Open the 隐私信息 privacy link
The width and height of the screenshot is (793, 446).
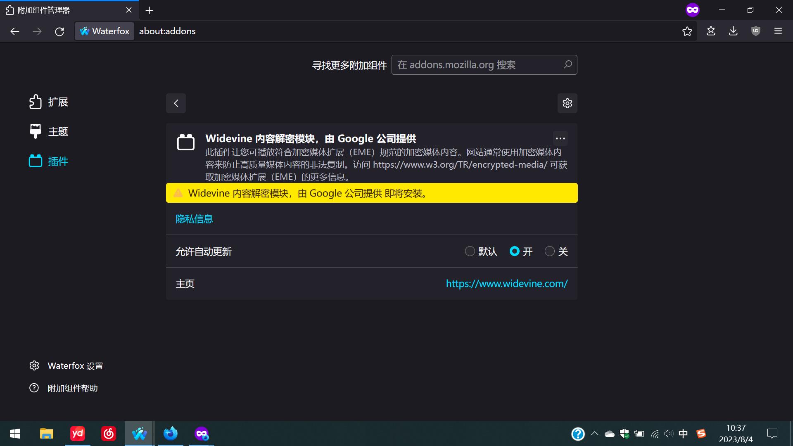194,219
